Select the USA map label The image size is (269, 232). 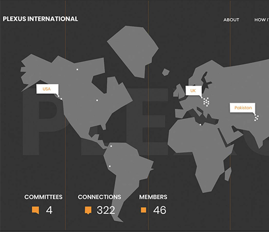coord(47,89)
